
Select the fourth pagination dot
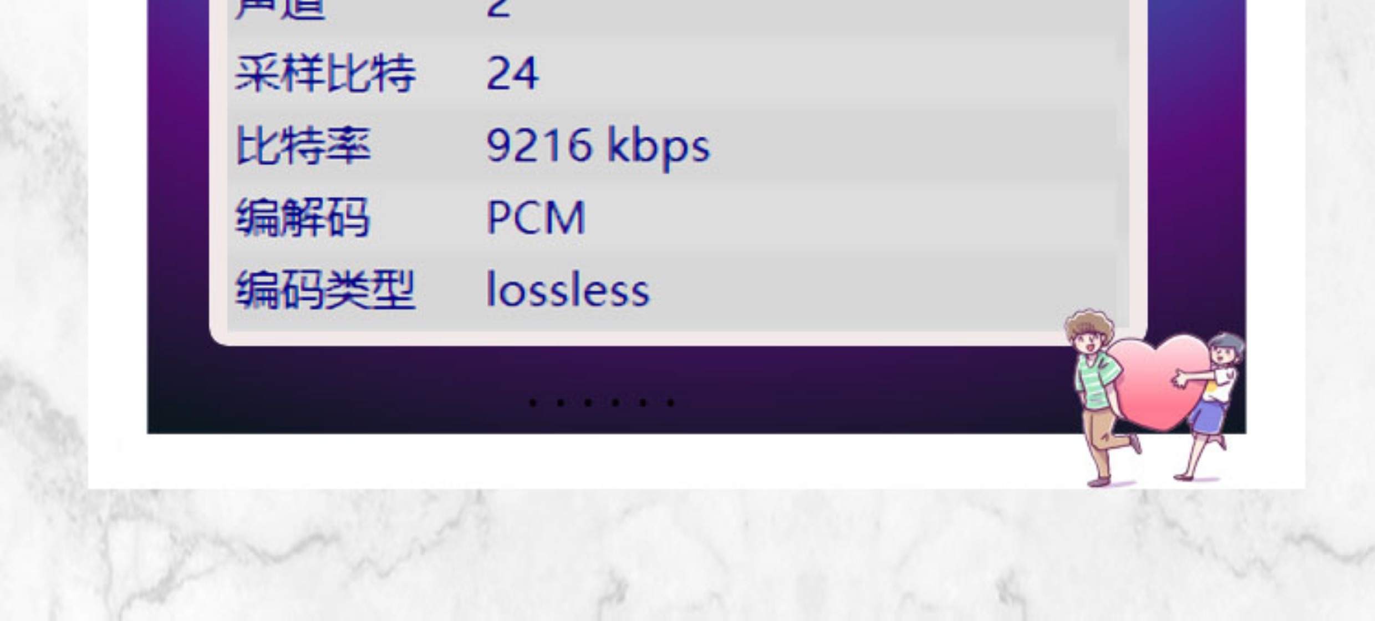coord(615,403)
